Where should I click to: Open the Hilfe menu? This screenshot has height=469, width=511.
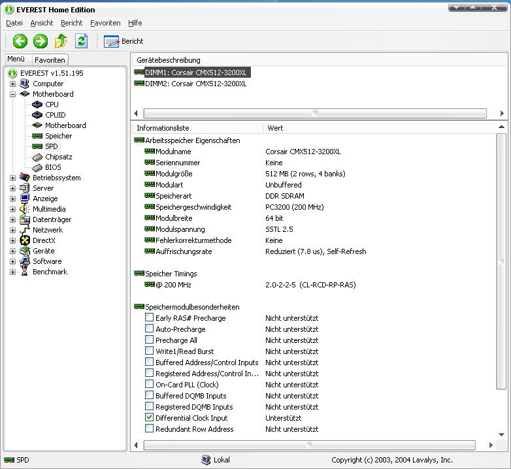pos(135,23)
